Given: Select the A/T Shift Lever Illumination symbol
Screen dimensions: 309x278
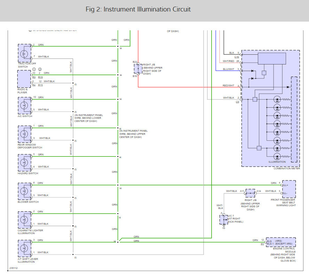Looking at the screenshot, I should (x=24, y=249).
